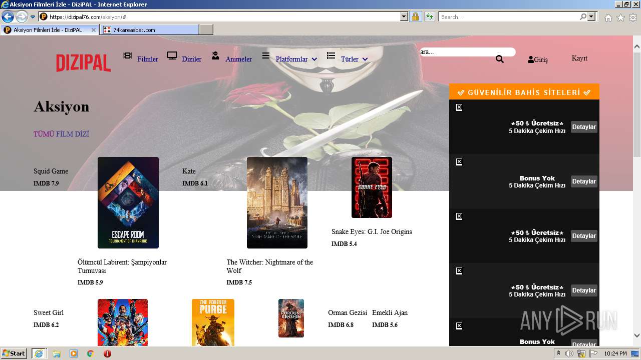Open the taskbar Chrome icon
641x360 pixels.
pos(90,354)
